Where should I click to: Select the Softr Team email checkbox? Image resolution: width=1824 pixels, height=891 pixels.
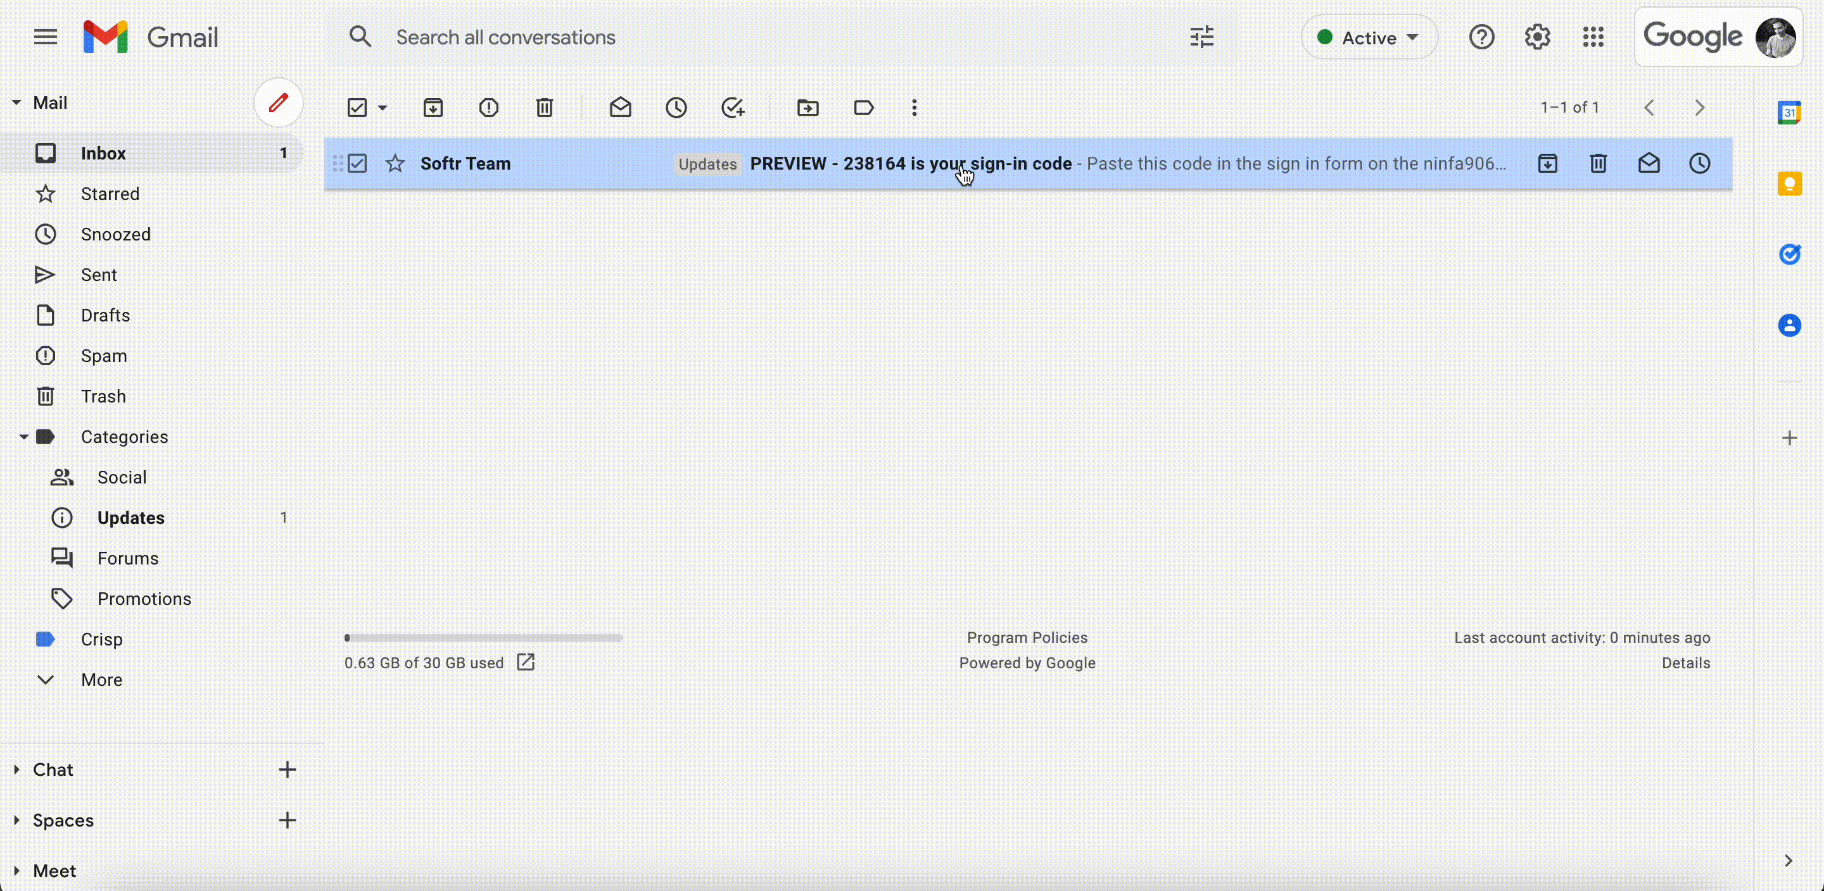point(358,163)
